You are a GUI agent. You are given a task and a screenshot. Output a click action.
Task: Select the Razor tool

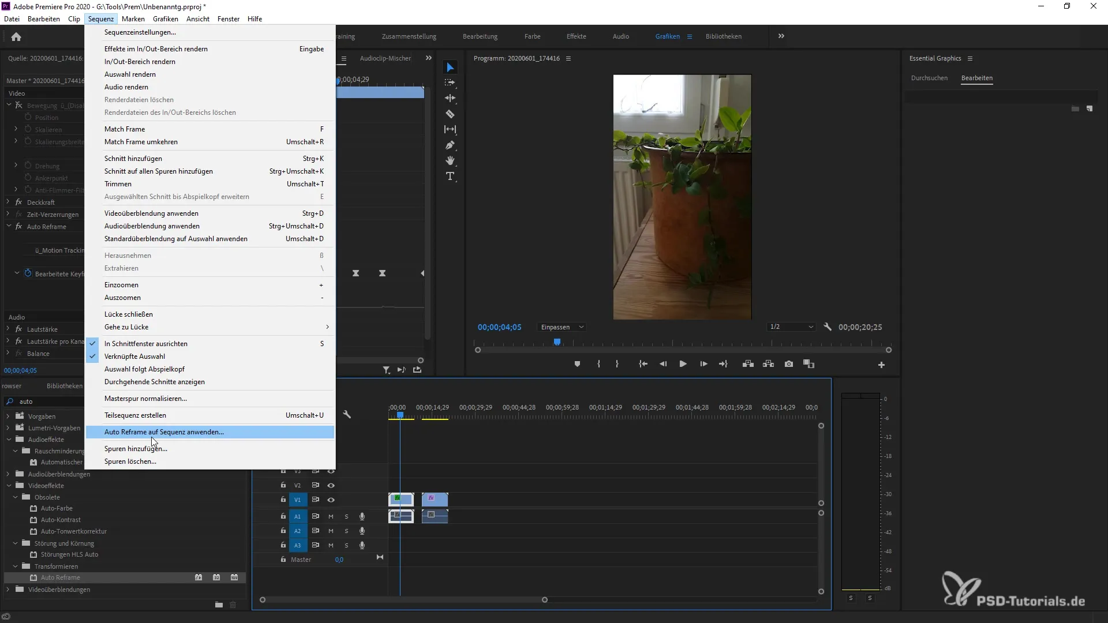450,114
